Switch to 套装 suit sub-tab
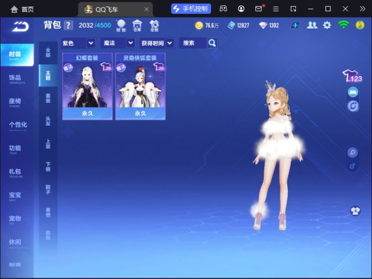Viewport: 372px width, 279px height. (x=48, y=98)
